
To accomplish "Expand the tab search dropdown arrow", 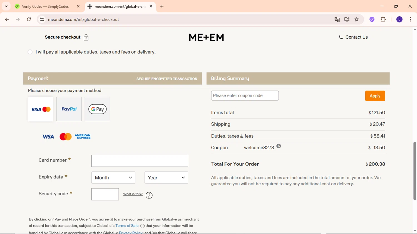I will tap(6, 6).
